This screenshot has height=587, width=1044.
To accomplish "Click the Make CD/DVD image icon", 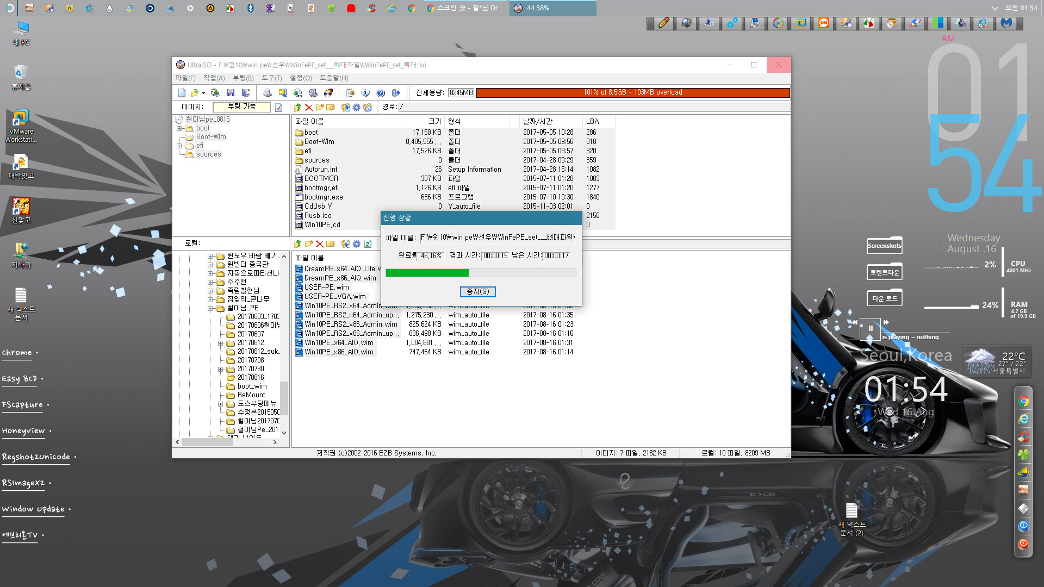I will click(x=267, y=93).
